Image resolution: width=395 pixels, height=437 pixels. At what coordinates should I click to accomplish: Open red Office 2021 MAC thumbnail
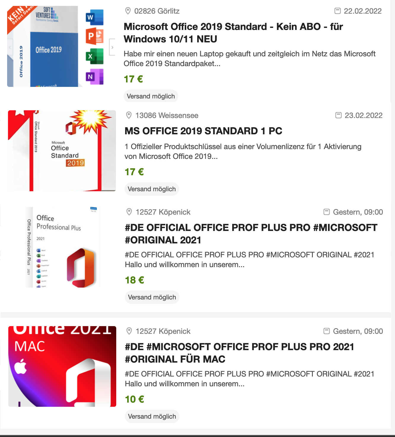(x=62, y=366)
